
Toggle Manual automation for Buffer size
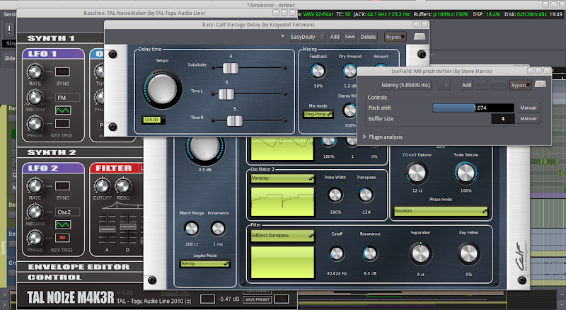tap(528, 118)
